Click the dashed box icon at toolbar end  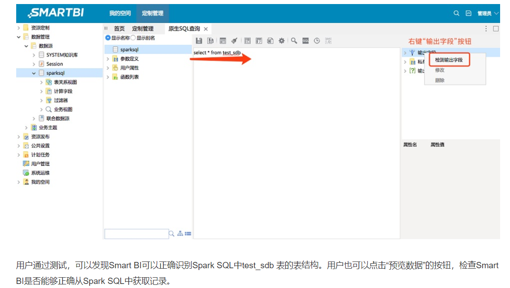(x=329, y=40)
